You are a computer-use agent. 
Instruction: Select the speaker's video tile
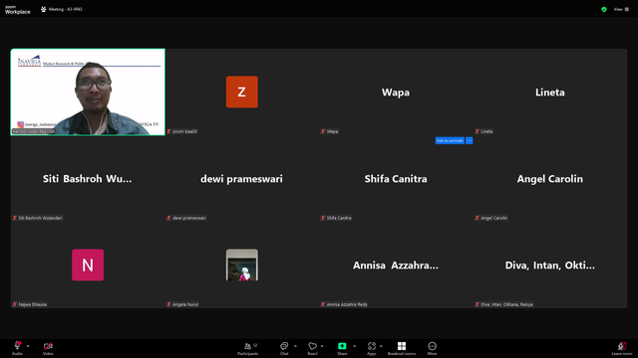click(88, 91)
